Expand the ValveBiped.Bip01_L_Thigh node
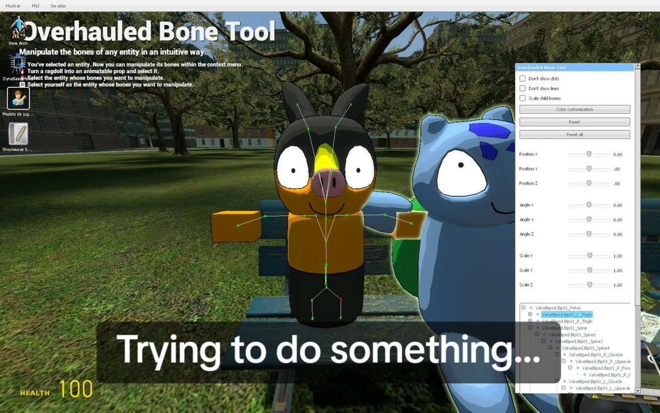Image resolution: width=660 pixels, height=413 pixels. [530, 315]
